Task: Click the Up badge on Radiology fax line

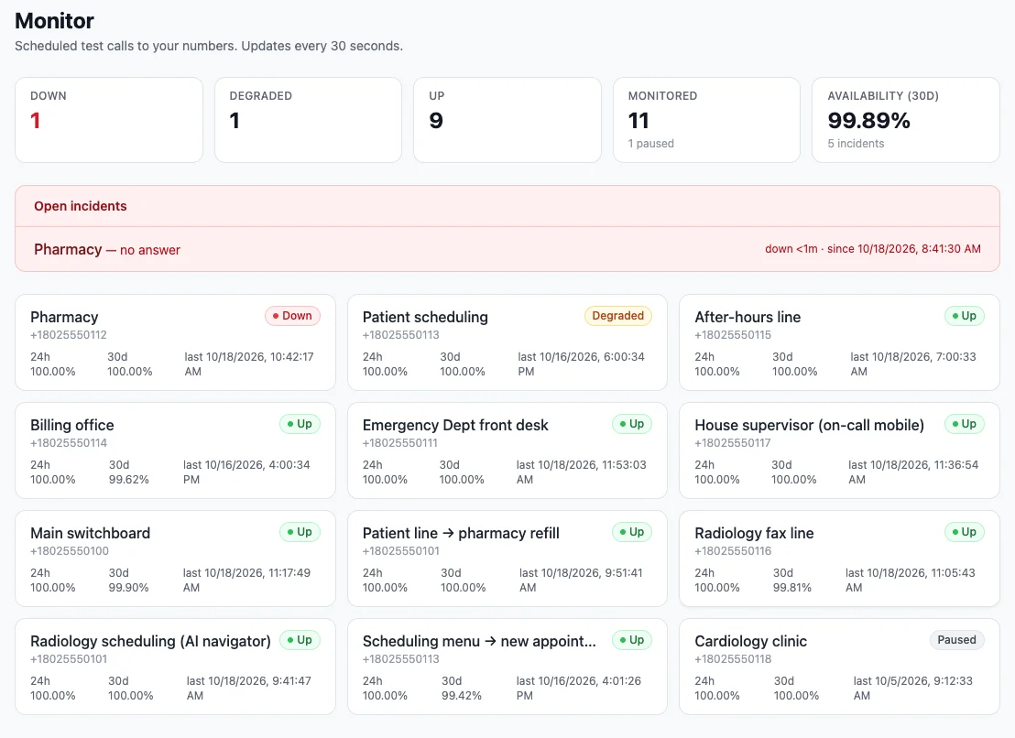Action: click(x=964, y=532)
